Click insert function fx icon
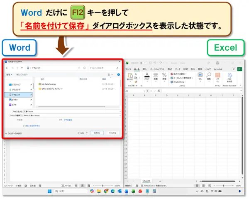Image resolution: width=249 pixels, height=199 pixels. 159,91
